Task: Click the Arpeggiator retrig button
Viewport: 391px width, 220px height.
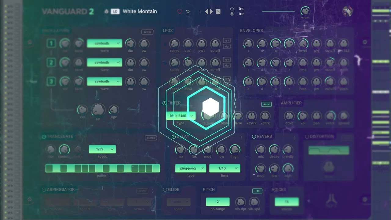Action: point(142,191)
